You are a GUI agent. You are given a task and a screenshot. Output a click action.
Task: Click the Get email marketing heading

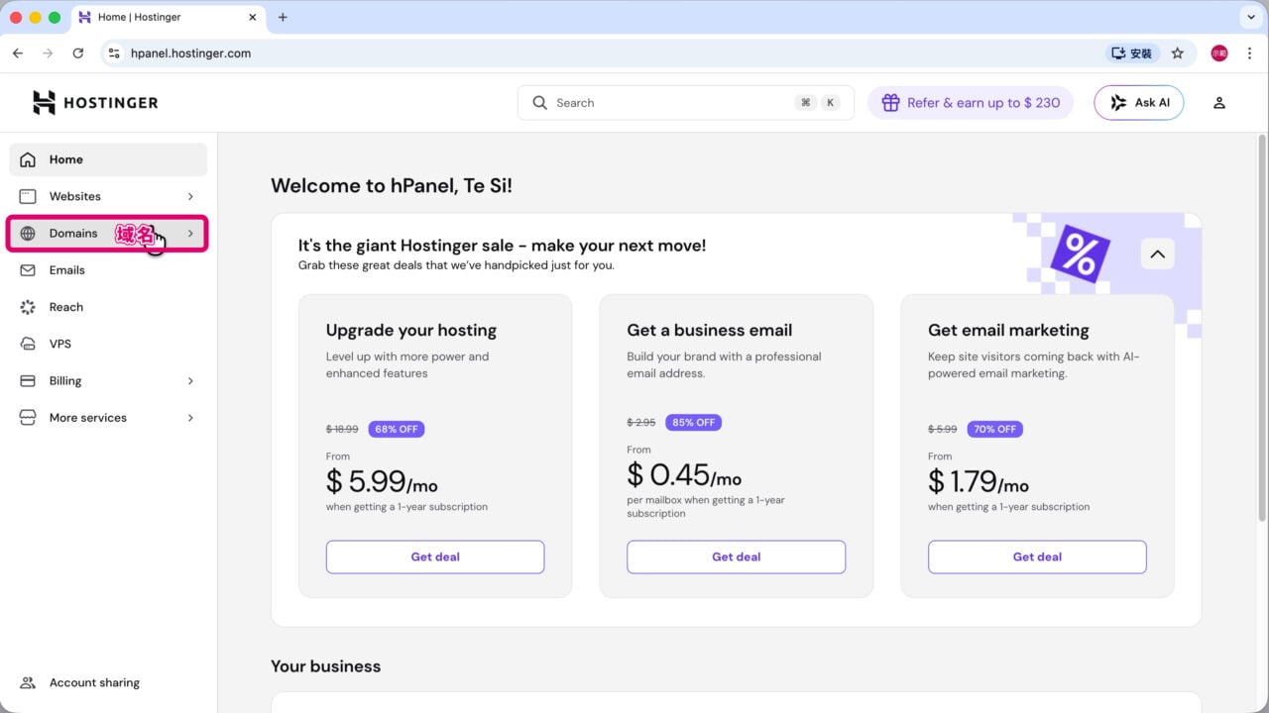coord(1008,330)
